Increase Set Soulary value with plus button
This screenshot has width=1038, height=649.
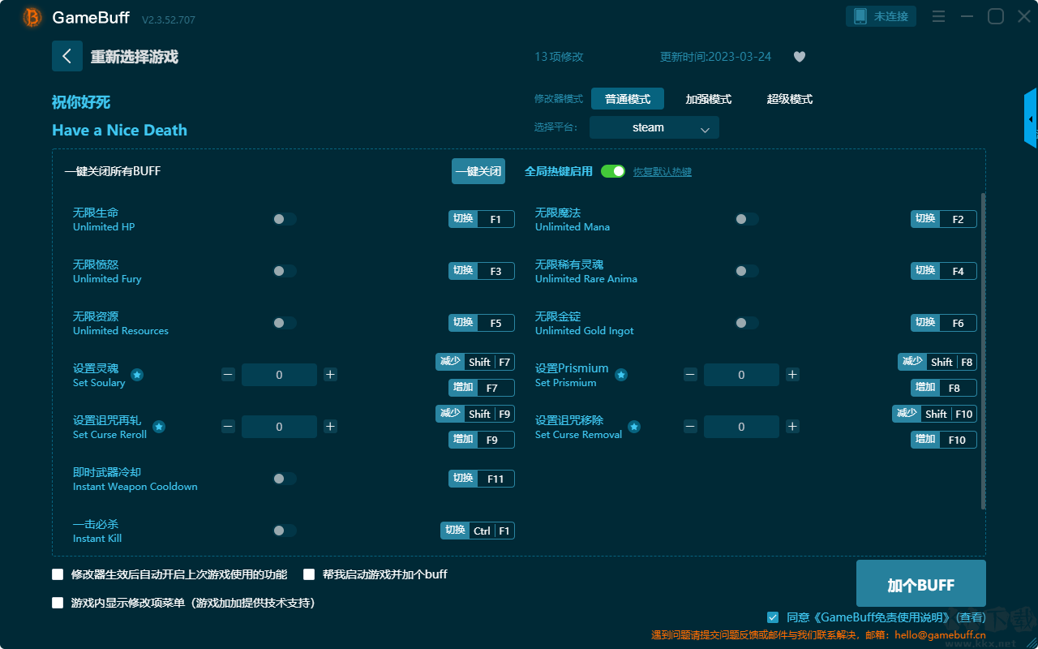[x=330, y=375]
